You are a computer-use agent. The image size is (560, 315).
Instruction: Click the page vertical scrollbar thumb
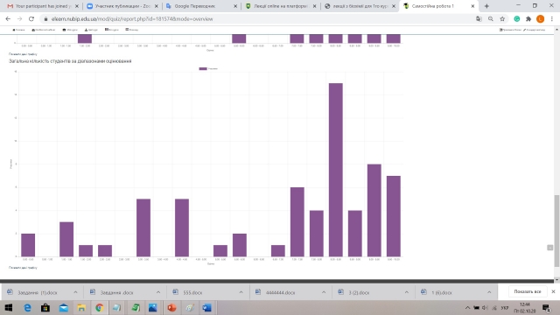click(556, 231)
